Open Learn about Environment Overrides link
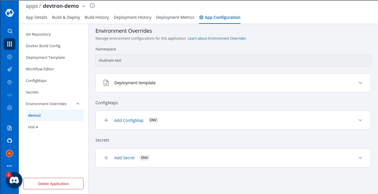Screen dimensions: 378x194 coord(217,38)
